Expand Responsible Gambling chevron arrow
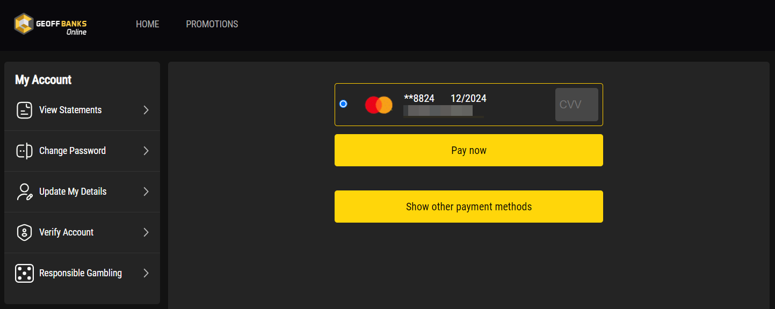The image size is (775, 309). click(146, 273)
